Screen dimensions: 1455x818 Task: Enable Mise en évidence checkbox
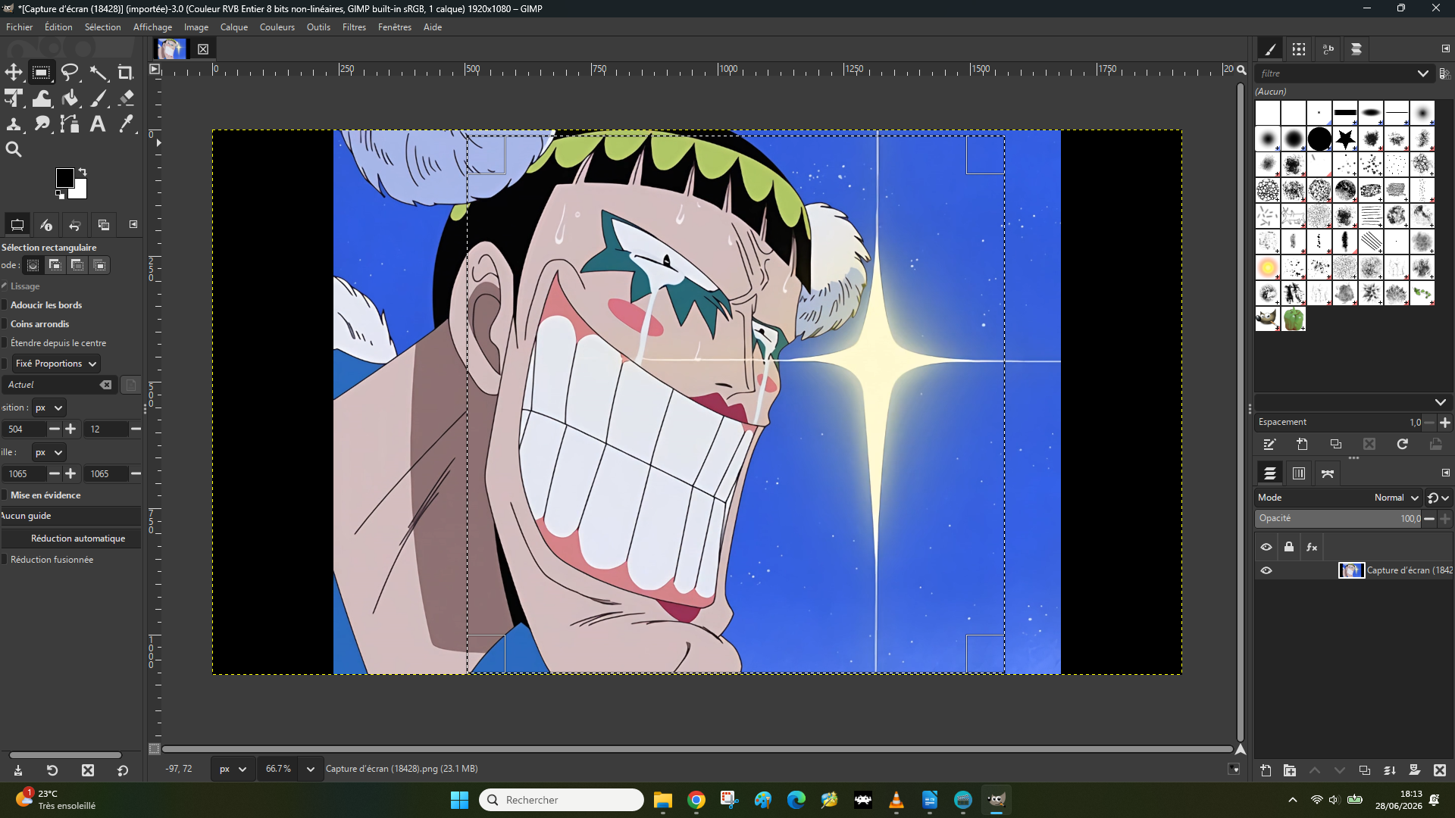tap(4, 495)
